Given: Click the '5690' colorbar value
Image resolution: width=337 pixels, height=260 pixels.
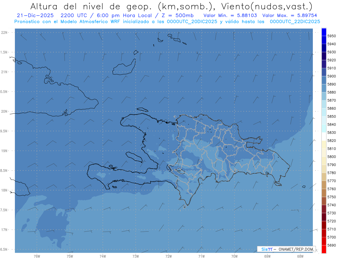Looking at the screenshot, I should (331, 245).
